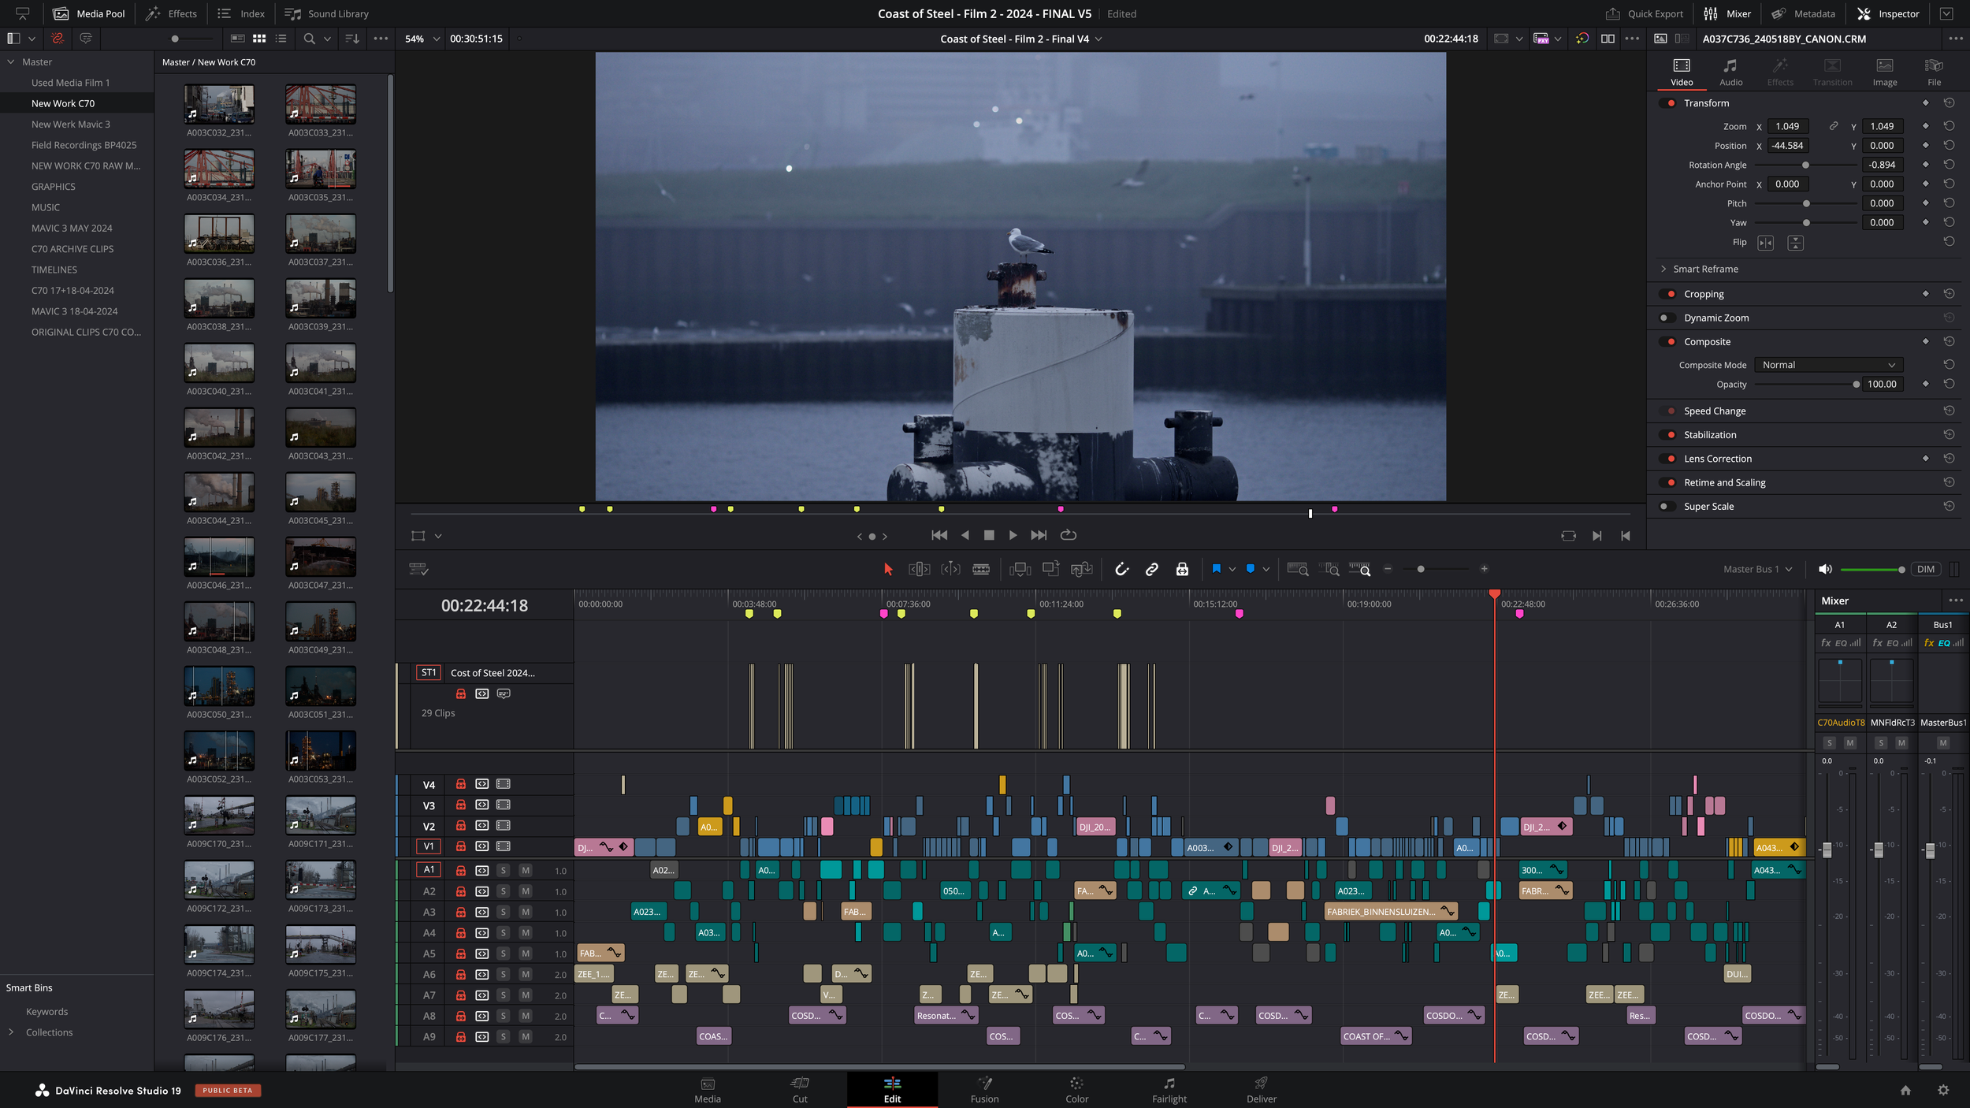Flip the clip horizontally
Image resolution: width=1970 pixels, height=1108 pixels.
click(x=1765, y=243)
